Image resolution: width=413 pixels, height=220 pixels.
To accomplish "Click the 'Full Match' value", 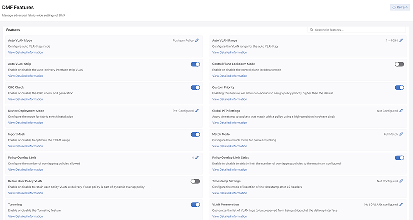I will [x=391, y=134].
